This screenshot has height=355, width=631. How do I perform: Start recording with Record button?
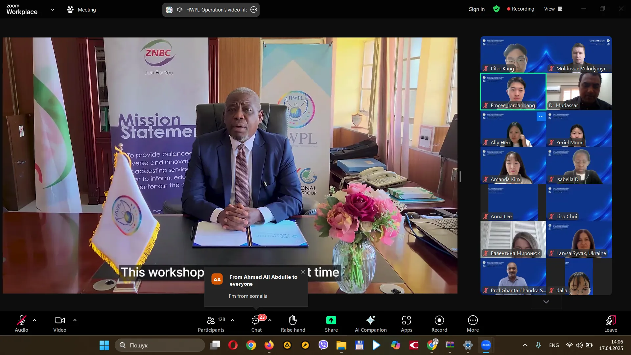pos(439,324)
